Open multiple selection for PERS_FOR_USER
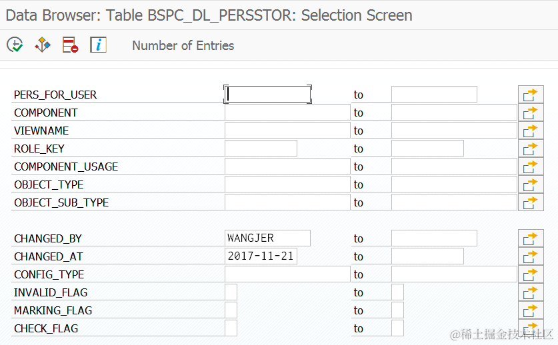The image size is (558, 345). [531, 95]
